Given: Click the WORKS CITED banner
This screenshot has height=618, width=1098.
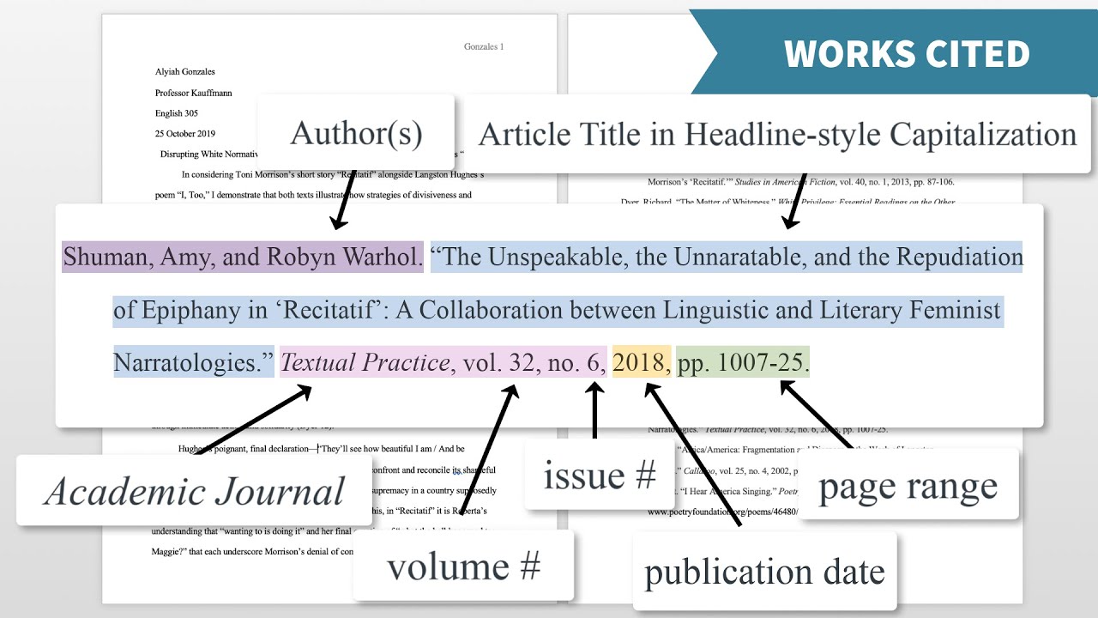Looking at the screenshot, I should (905, 53).
